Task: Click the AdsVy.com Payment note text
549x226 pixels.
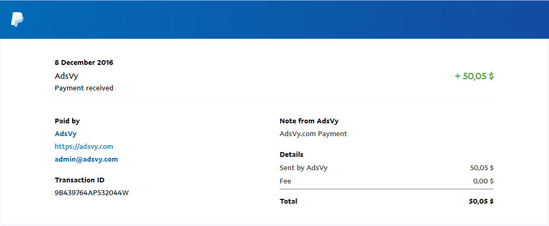Action: [x=313, y=133]
